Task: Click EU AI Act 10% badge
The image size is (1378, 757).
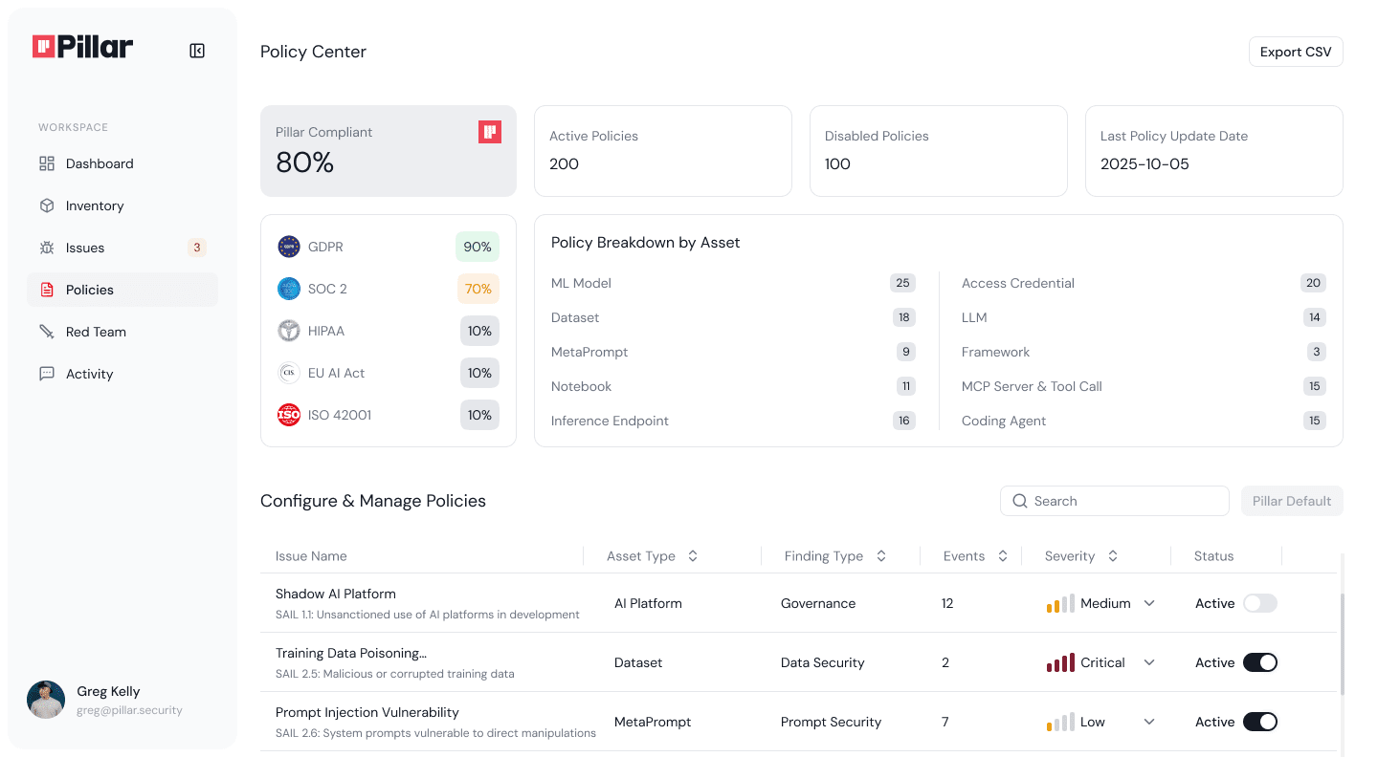Action: pos(479,373)
